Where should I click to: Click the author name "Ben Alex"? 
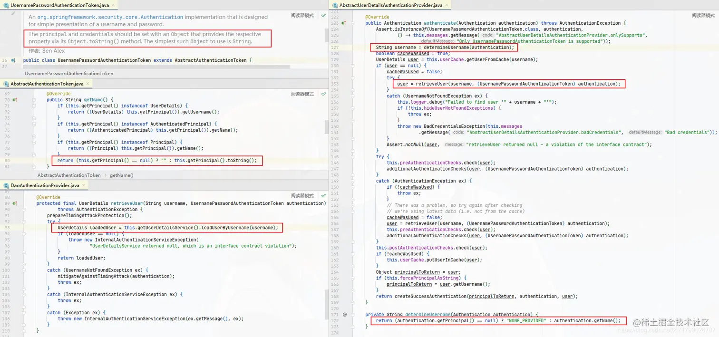54,51
